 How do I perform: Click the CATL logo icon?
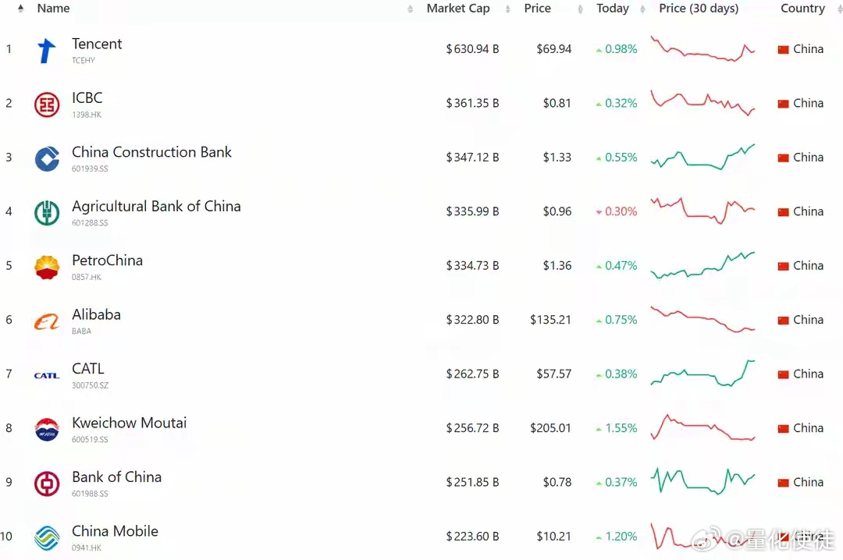(x=47, y=375)
